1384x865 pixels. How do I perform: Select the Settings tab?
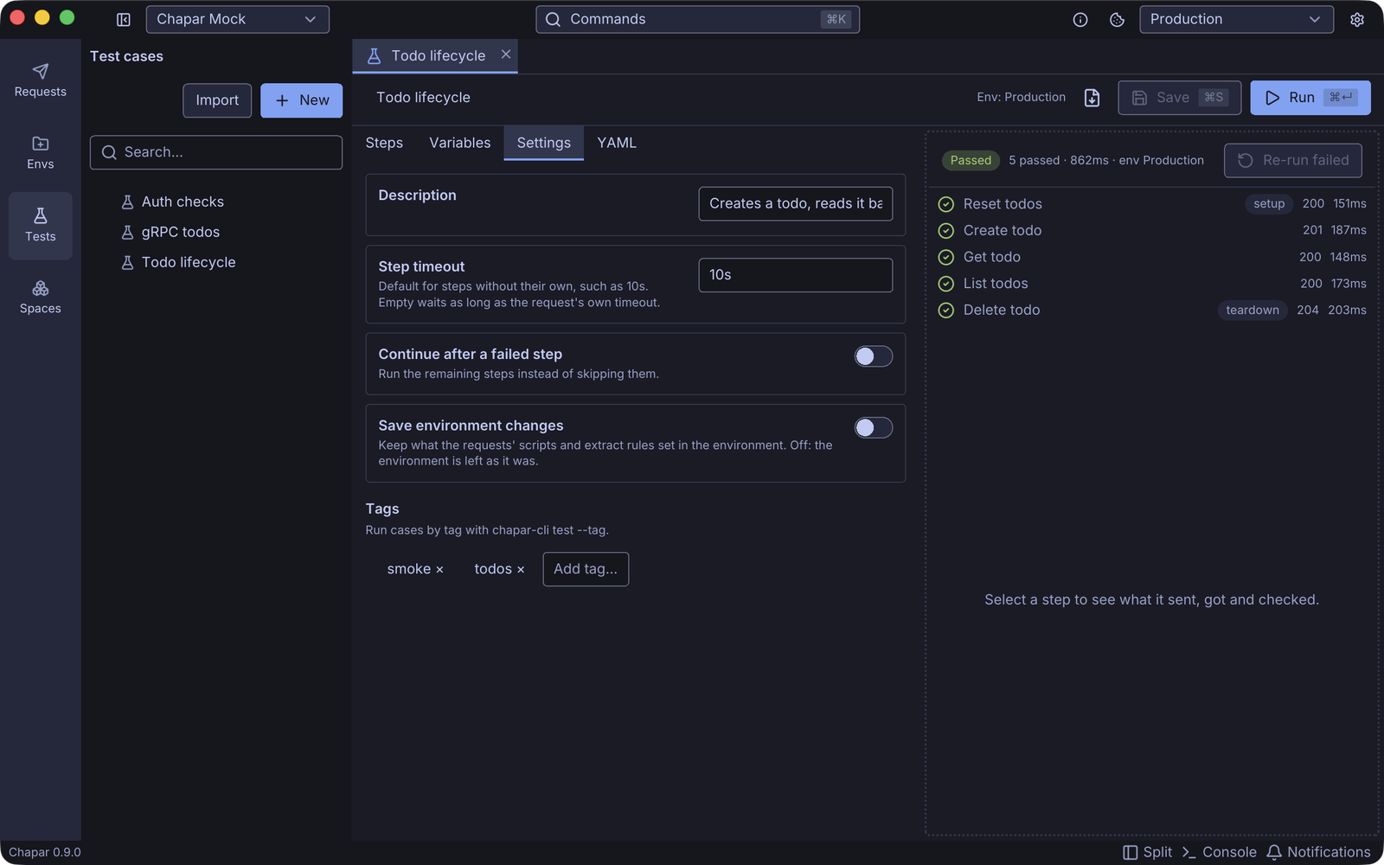pos(544,143)
